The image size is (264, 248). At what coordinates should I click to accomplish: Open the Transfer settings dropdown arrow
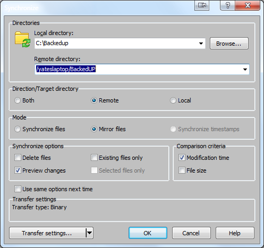[89, 233]
